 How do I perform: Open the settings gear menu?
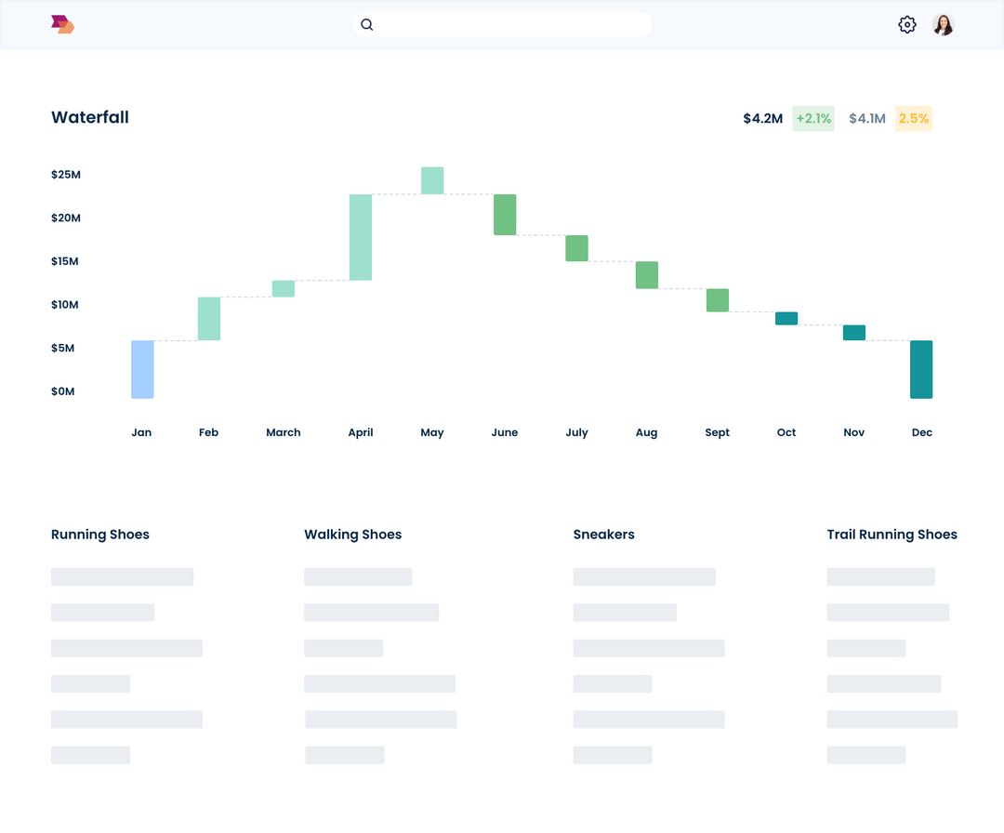click(x=907, y=24)
